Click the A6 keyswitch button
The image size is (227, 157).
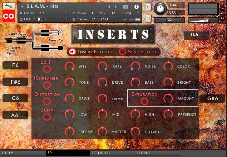pos(15,115)
